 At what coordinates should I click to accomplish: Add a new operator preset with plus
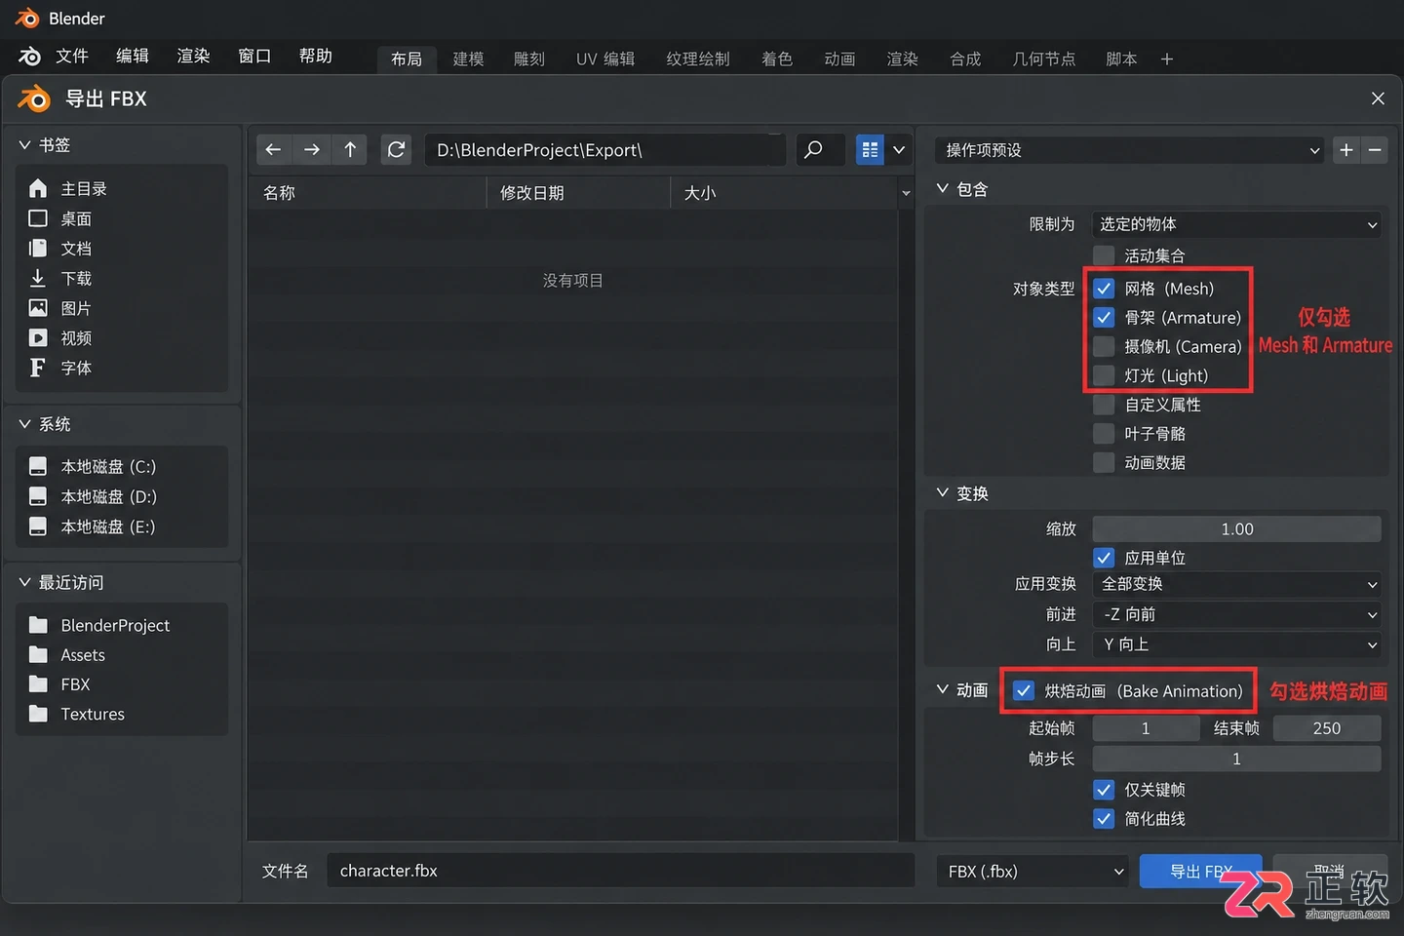tap(1346, 150)
